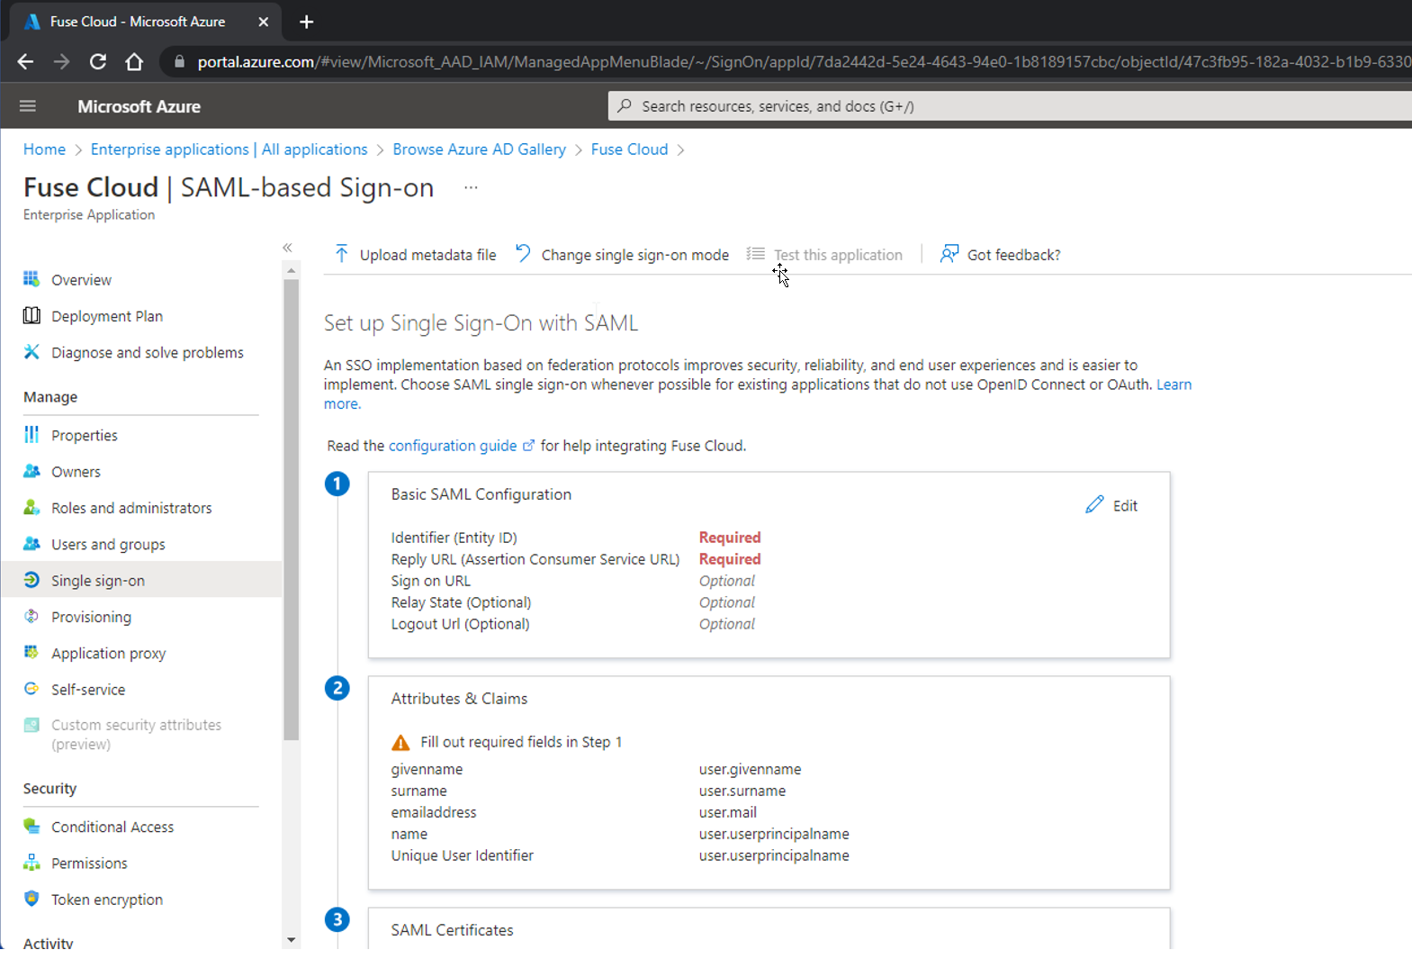Click the Conditional Access icon
This screenshot has width=1412, height=968.
31,826
